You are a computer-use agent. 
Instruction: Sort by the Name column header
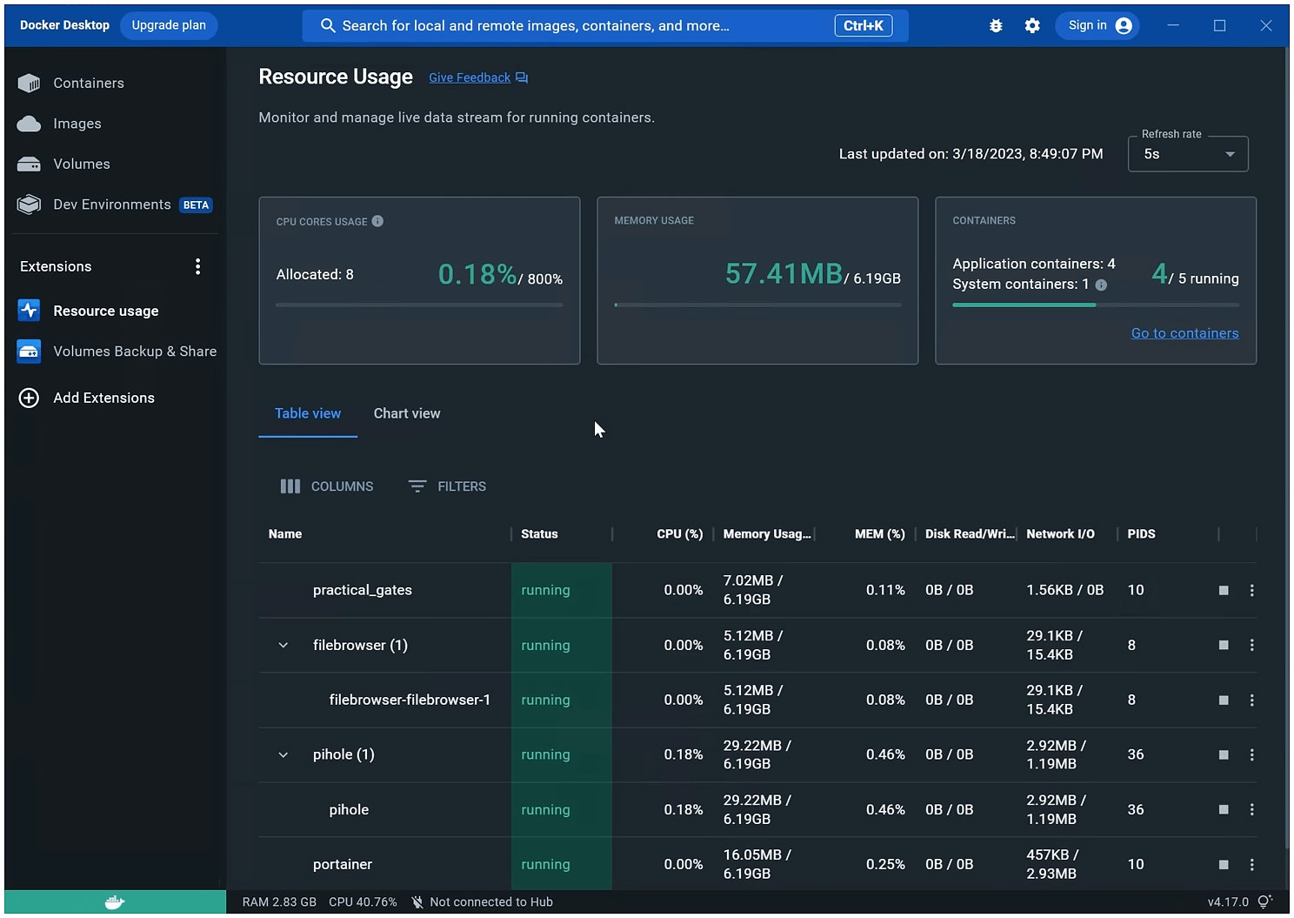285,534
